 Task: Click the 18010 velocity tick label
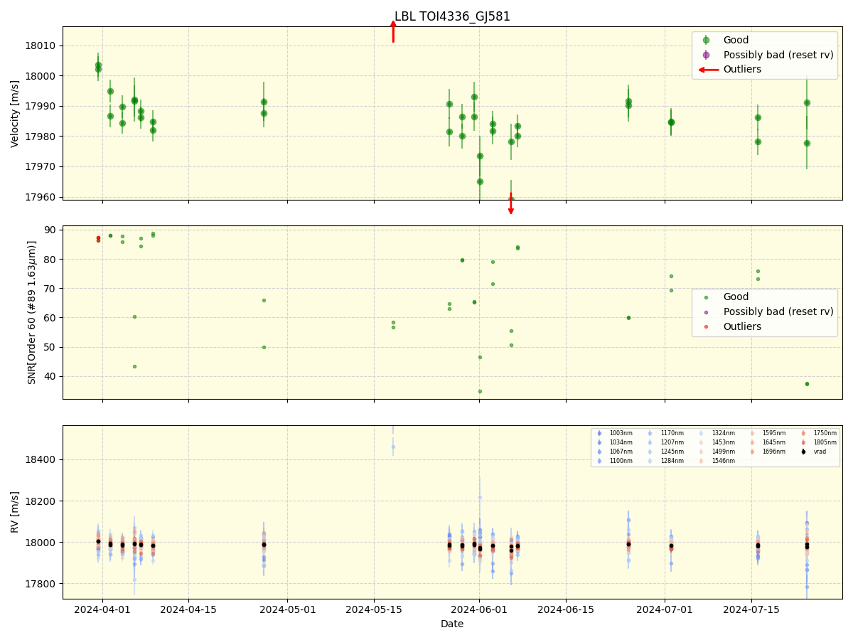(x=42, y=46)
